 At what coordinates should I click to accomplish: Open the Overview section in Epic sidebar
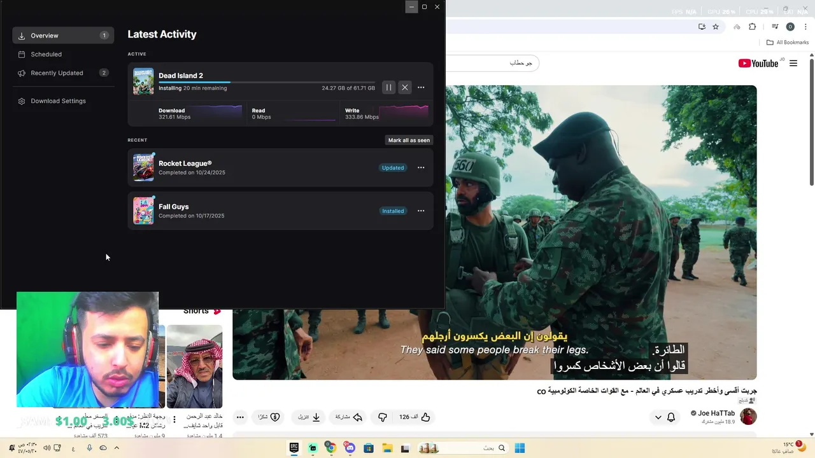pos(63,36)
